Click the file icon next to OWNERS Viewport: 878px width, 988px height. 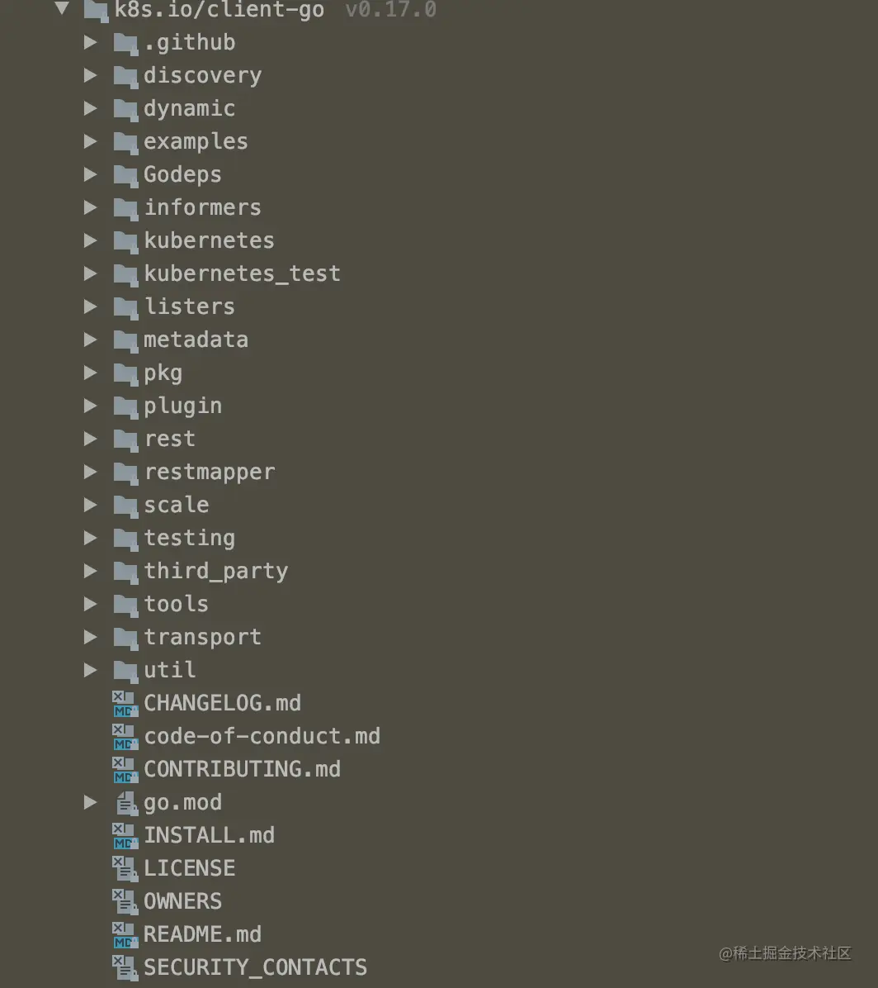point(125,900)
